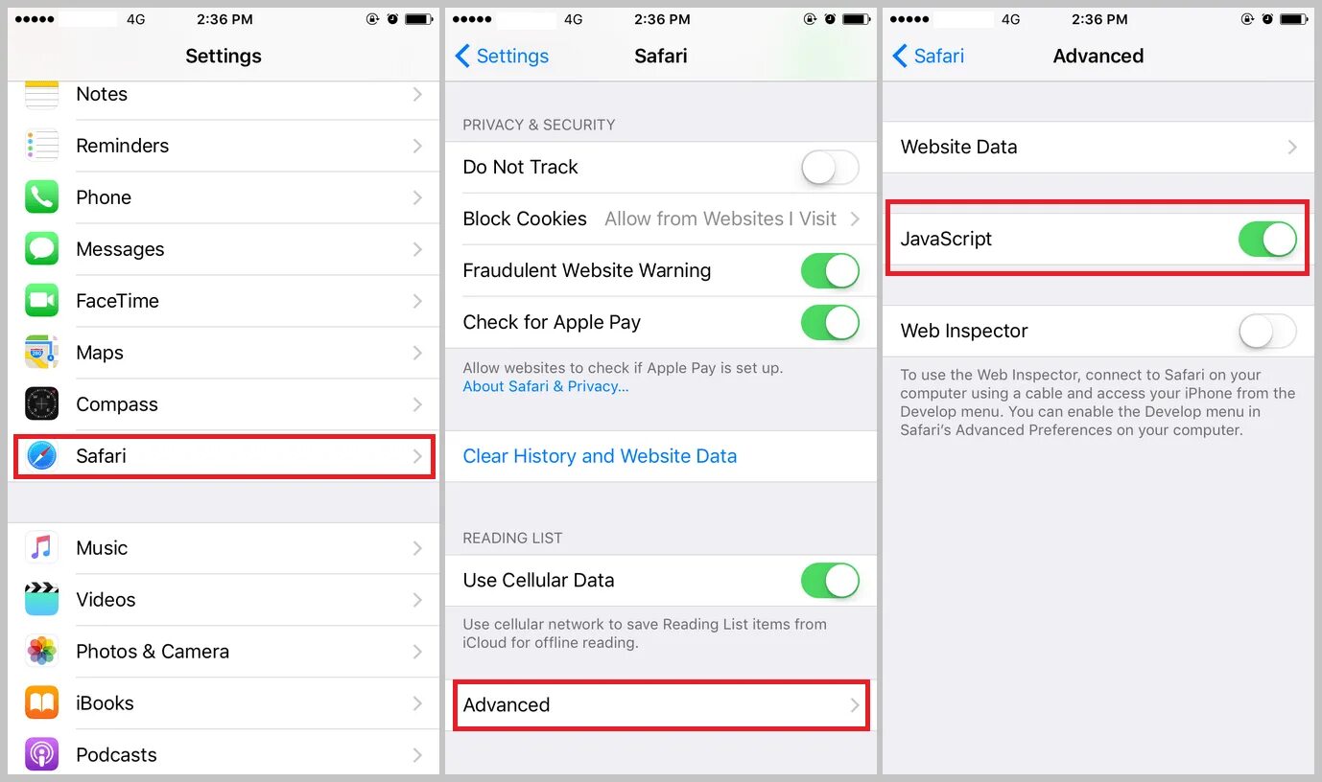Screen dimensions: 1322x782
Task: Tap the Maps app icon
Action: coord(42,353)
